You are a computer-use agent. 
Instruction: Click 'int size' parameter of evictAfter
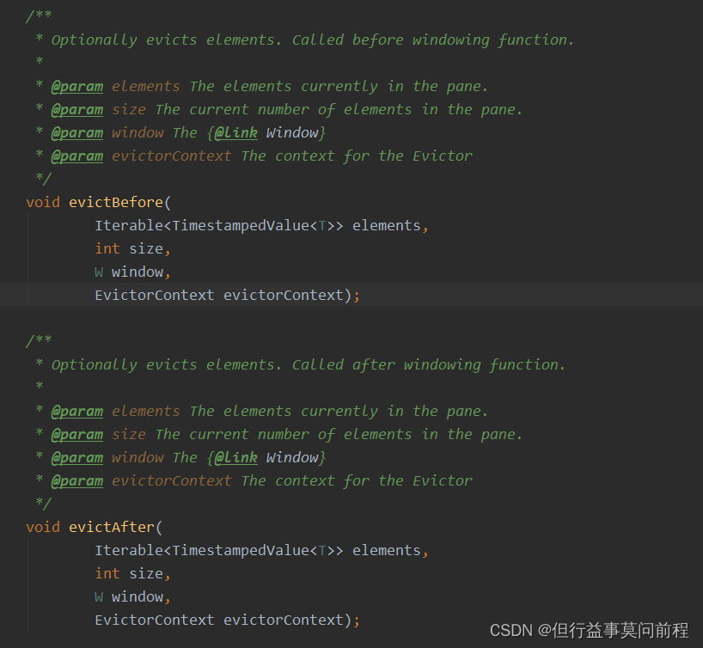click(132, 573)
